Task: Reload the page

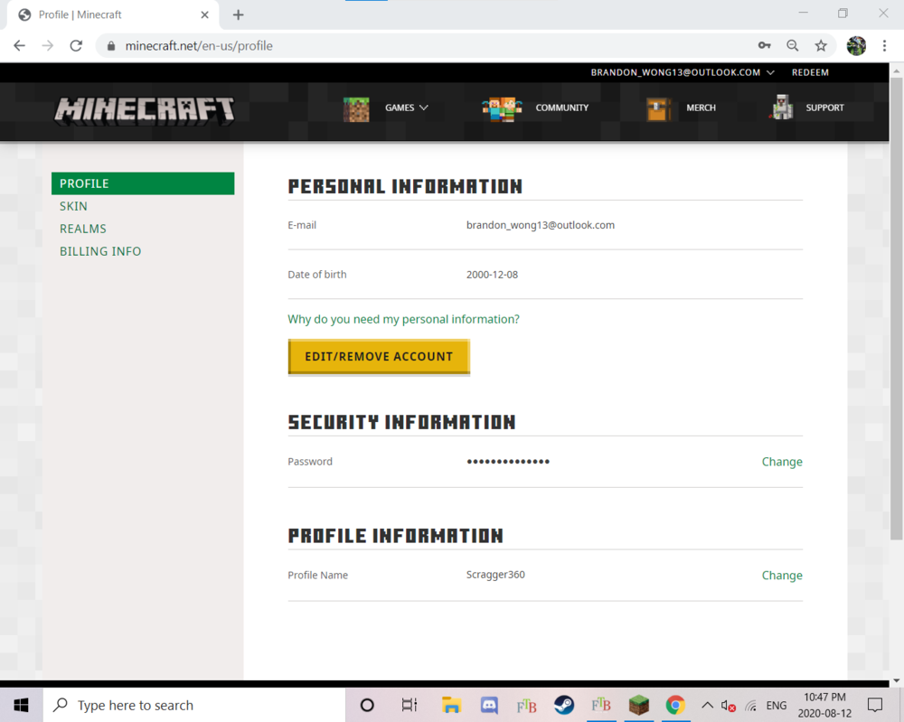Action: tap(76, 45)
